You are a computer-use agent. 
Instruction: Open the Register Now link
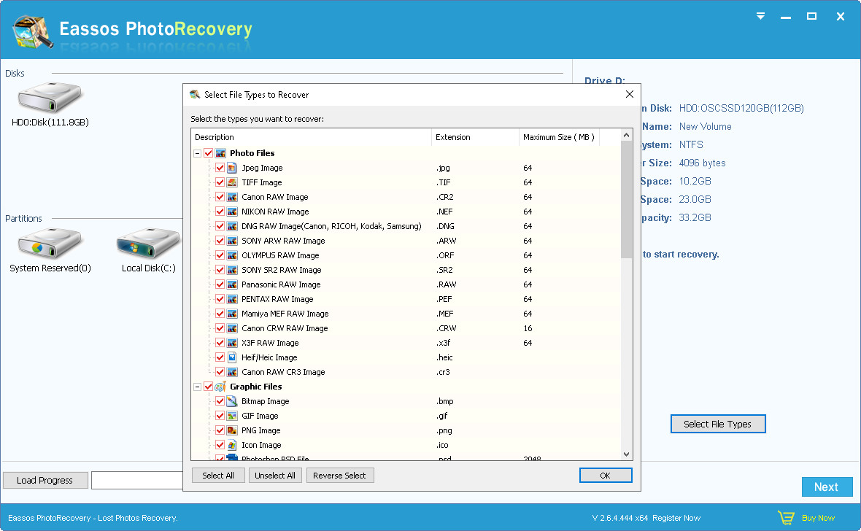(676, 518)
